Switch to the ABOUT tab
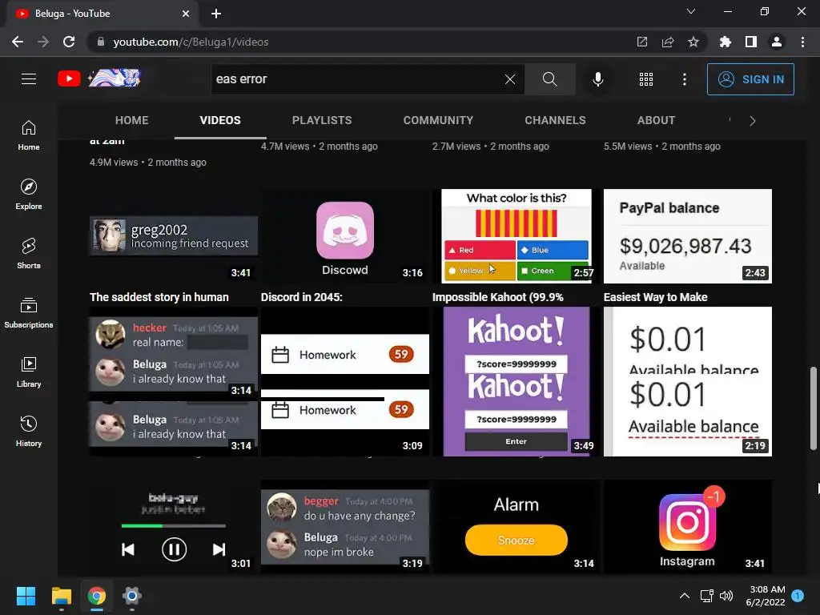Viewport: 820px width, 615px height. pyautogui.click(x=656, y=120)
